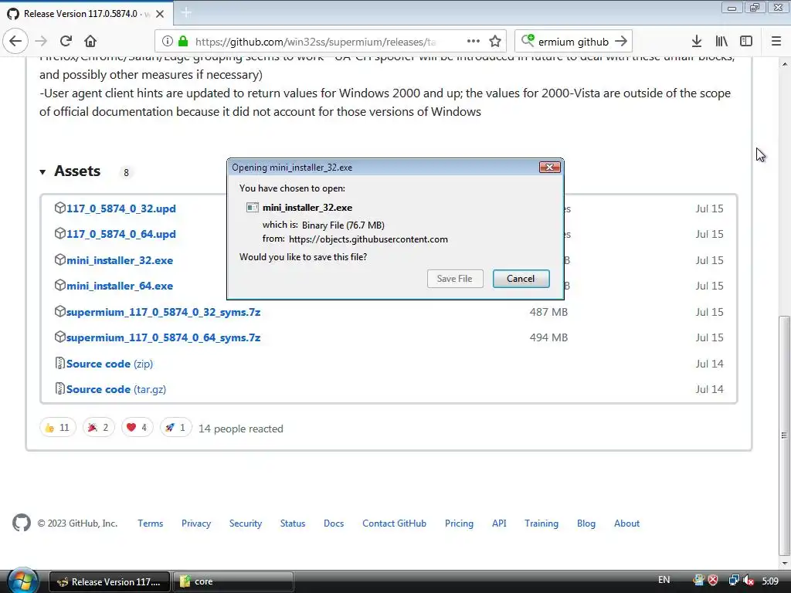Download supermium_117_0_5874_0_32_syms.7z
The width and height of the screenshot is (791, 593).
164,312
